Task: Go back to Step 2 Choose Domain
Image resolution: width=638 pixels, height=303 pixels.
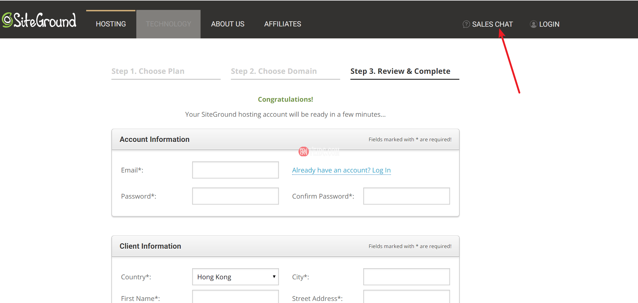Action: [x=274, y=71]
